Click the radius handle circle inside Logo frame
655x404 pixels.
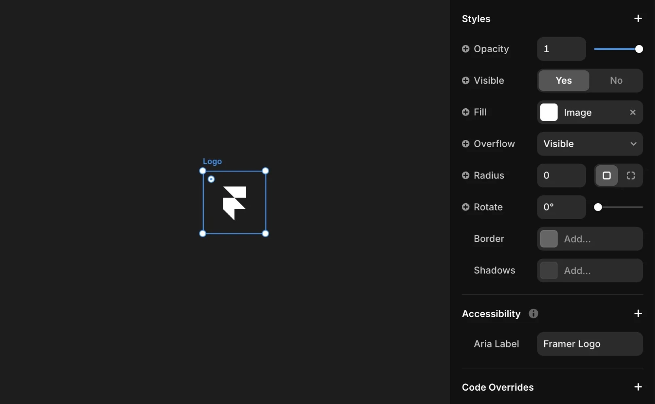pyautogui.click(x=211, y=179)
